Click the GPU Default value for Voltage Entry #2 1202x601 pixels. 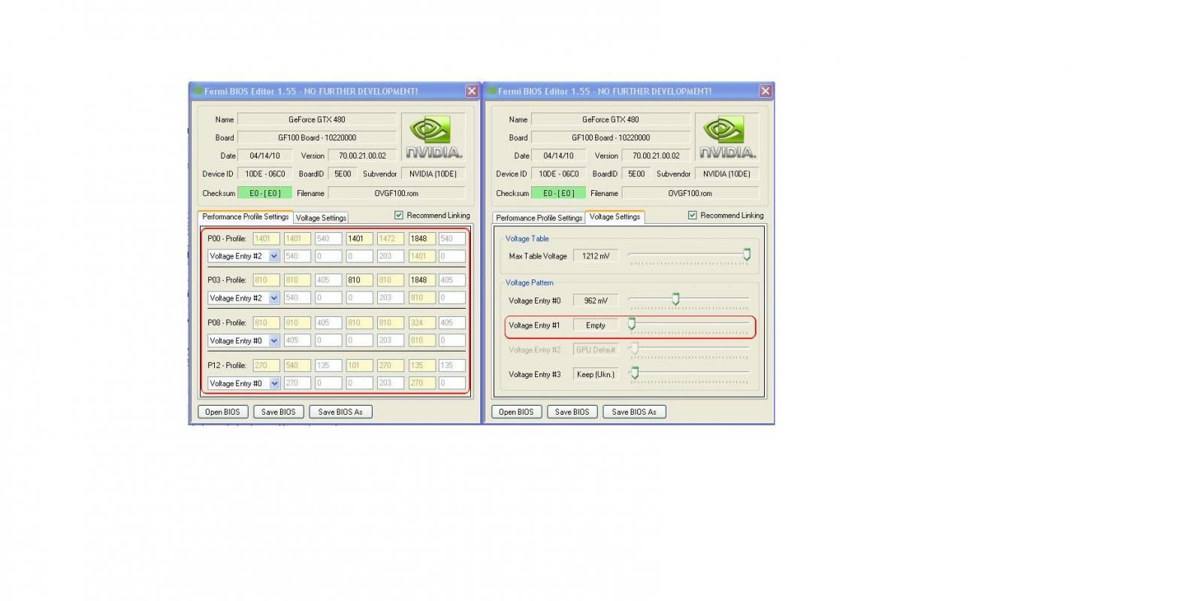(596, 350)
